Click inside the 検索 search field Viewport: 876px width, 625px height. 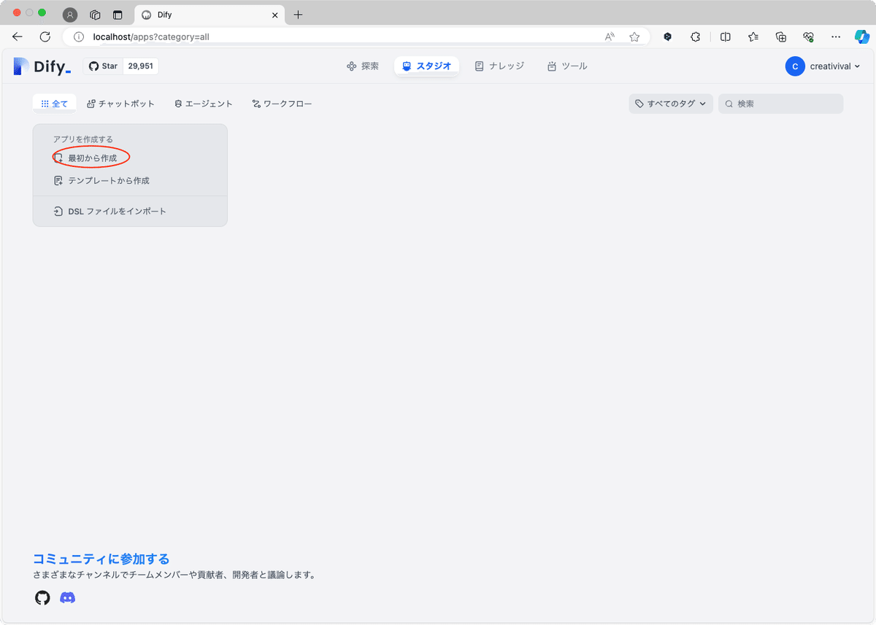point(780,103)
